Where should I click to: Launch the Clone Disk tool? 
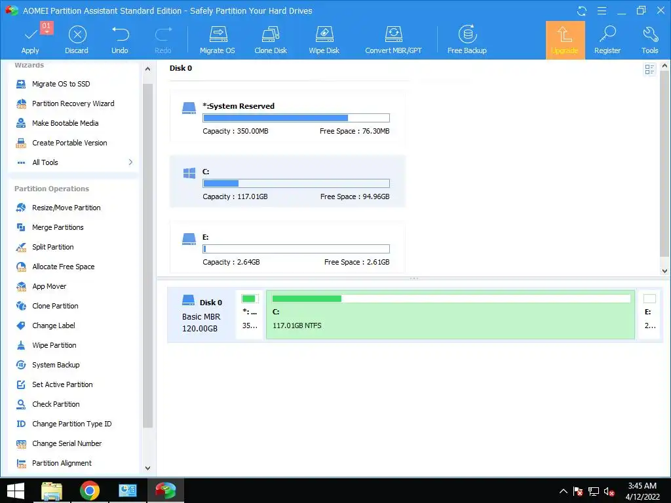(271, 39)
